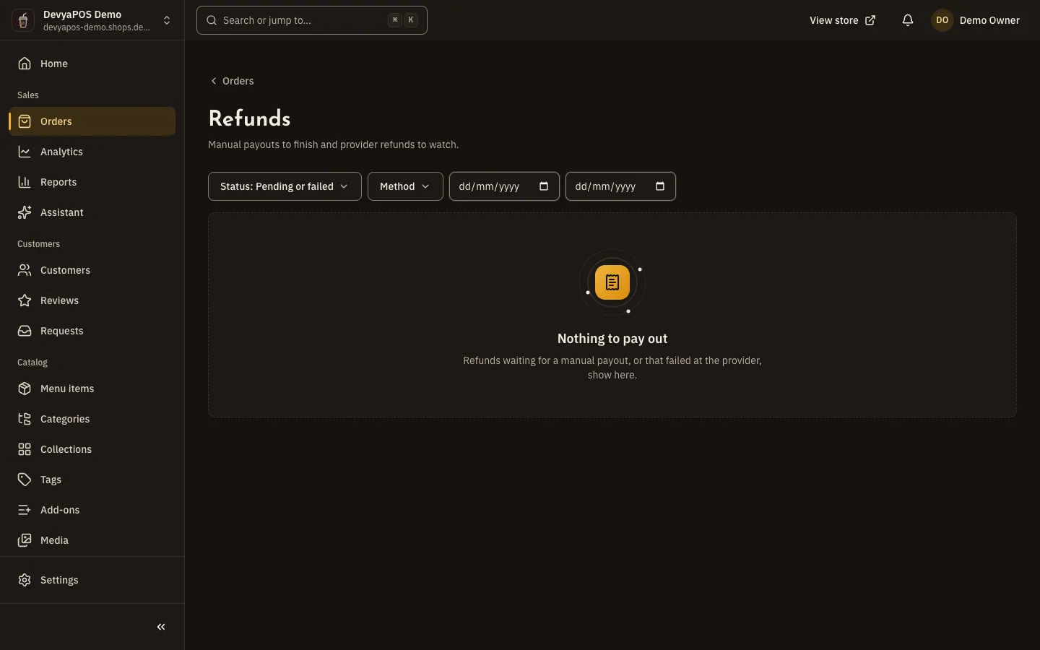Click the Reports bar chart icon
Viewport: 1040px width, 650px height.
coord(25,182)
